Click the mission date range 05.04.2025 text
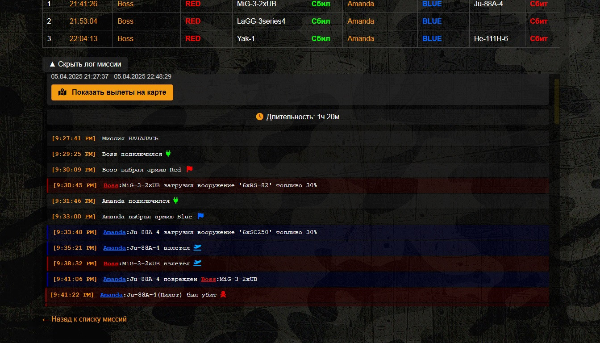The height and width of the screenshot is (343, 600). (x=111, y=76)
